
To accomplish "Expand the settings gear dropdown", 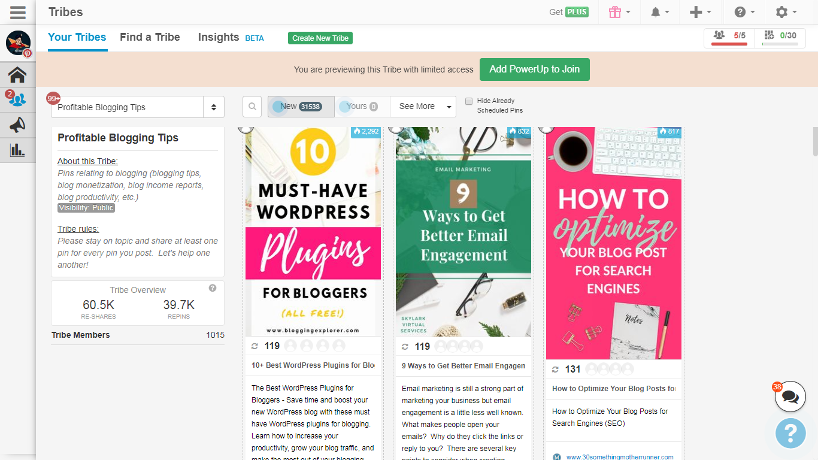I will [x=786, y=12].
